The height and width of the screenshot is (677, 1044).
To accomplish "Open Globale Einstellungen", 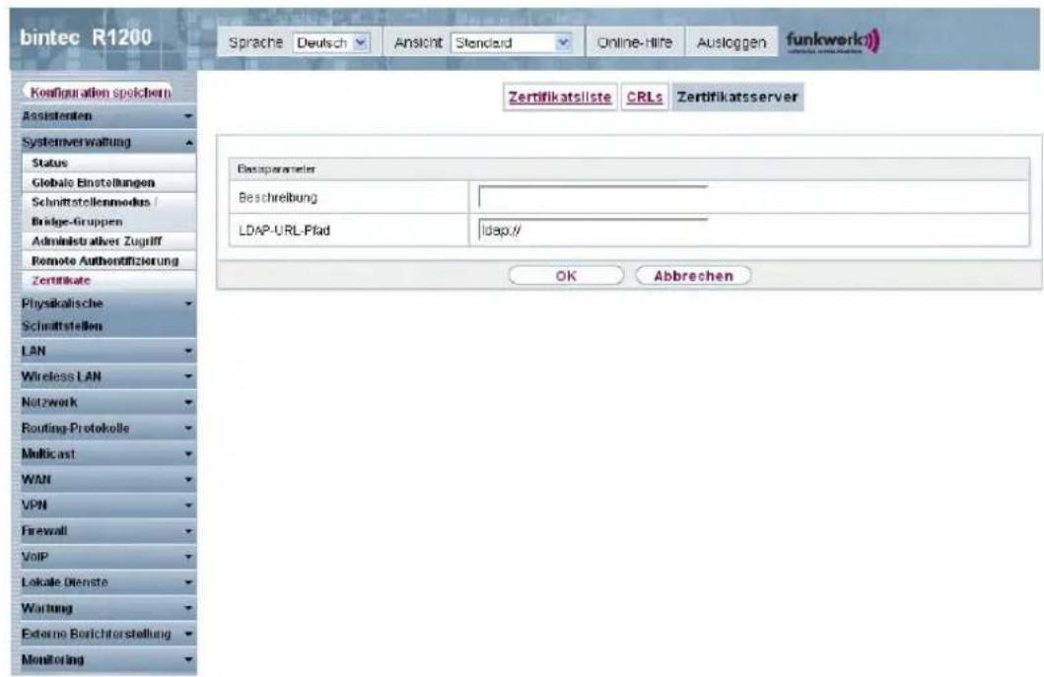I will point(109,182).
